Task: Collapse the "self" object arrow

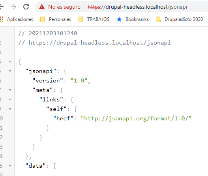Action: 10,109
